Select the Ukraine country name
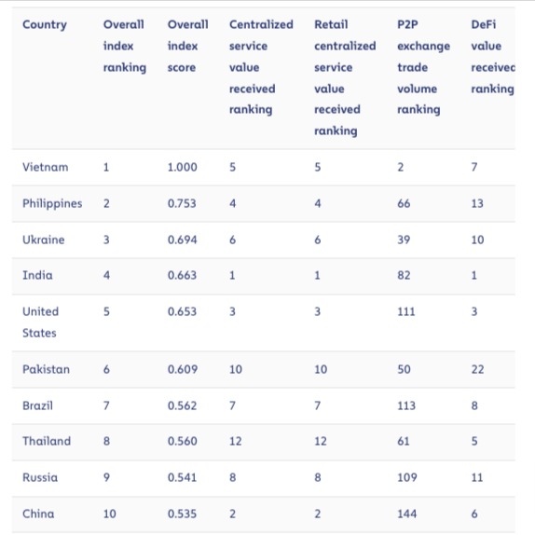The height and width of the screenshot is (535, 535). pos(43,240)
